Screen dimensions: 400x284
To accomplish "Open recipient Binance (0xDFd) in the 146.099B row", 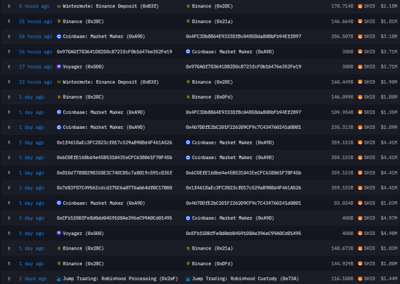I will (212, 97).
